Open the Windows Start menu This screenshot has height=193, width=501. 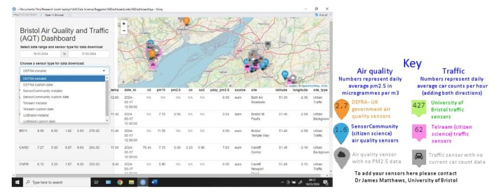pyautogui.click(x=17, y=182)
